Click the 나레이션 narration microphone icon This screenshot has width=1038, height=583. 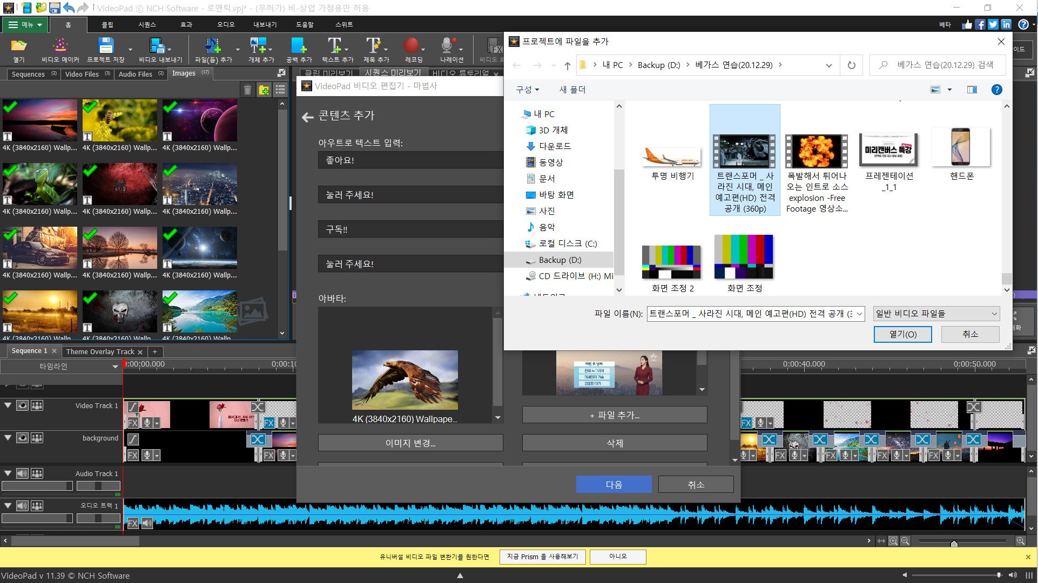(447, 46)
